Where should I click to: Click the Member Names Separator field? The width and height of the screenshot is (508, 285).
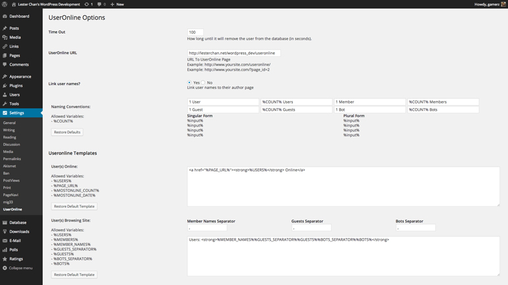(207, 228)
